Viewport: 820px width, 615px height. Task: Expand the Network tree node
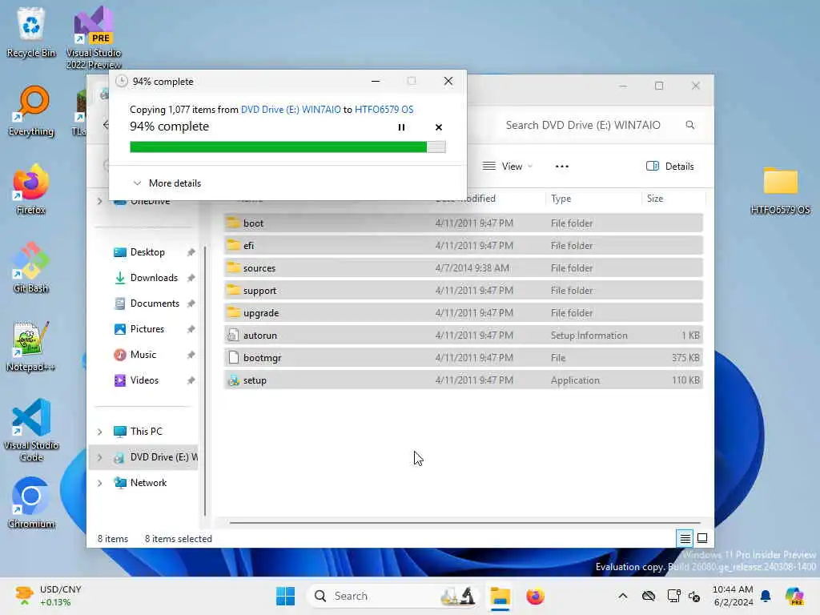tap(100, 483)
